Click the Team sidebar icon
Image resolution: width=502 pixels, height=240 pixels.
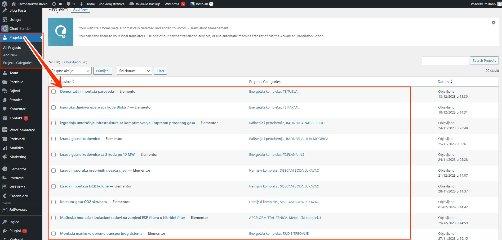point(5,73)
